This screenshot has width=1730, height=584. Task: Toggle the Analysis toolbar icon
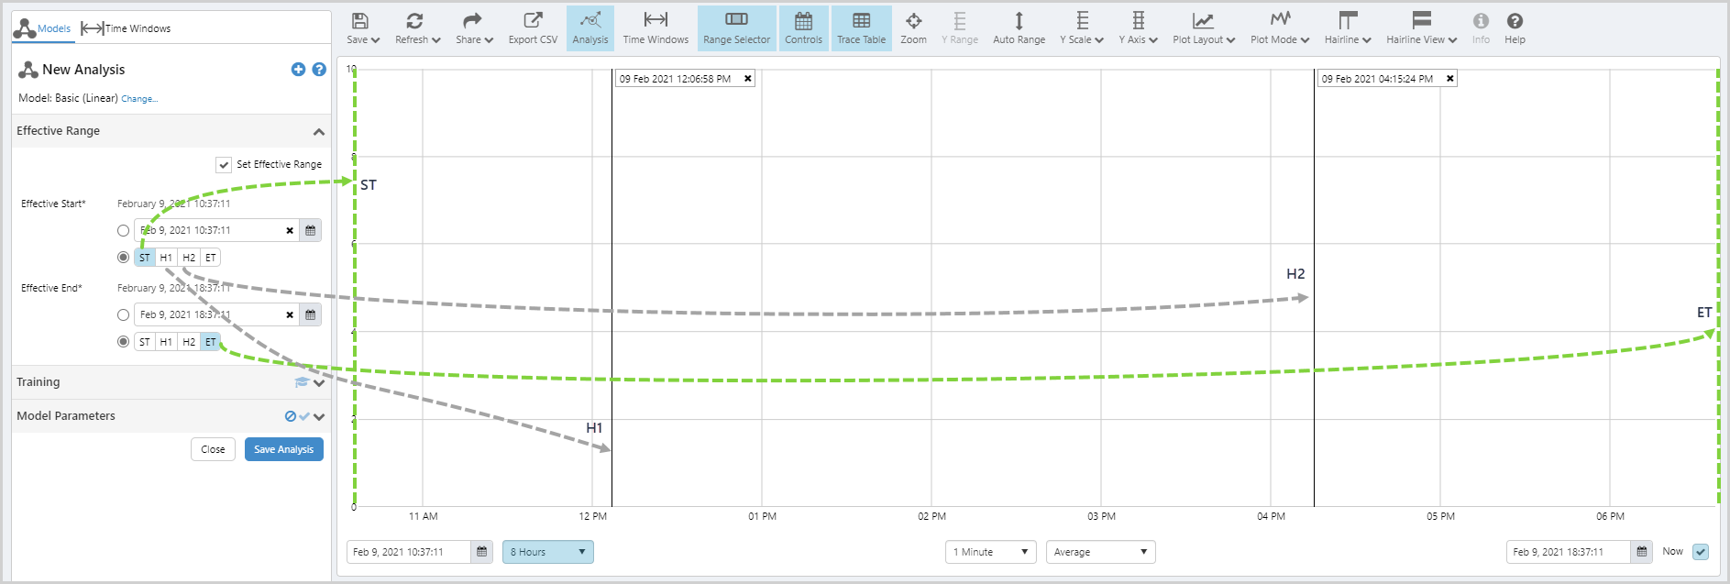(590, 28)
